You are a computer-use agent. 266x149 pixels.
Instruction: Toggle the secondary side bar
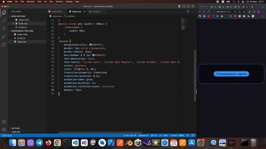point(188,6)
